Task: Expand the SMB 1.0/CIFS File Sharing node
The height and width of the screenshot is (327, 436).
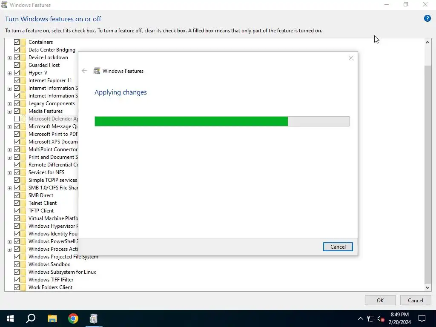Action: [x=9, y=188]
